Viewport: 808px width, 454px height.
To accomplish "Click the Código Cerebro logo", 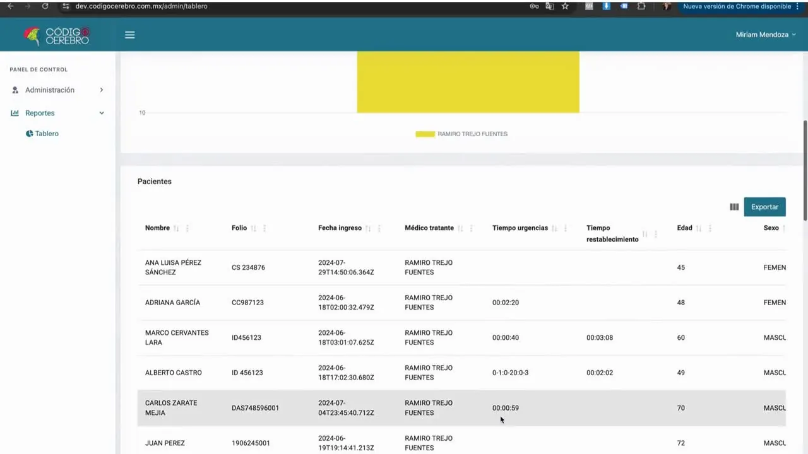I will pyautogui.click(x=57, y=35).
